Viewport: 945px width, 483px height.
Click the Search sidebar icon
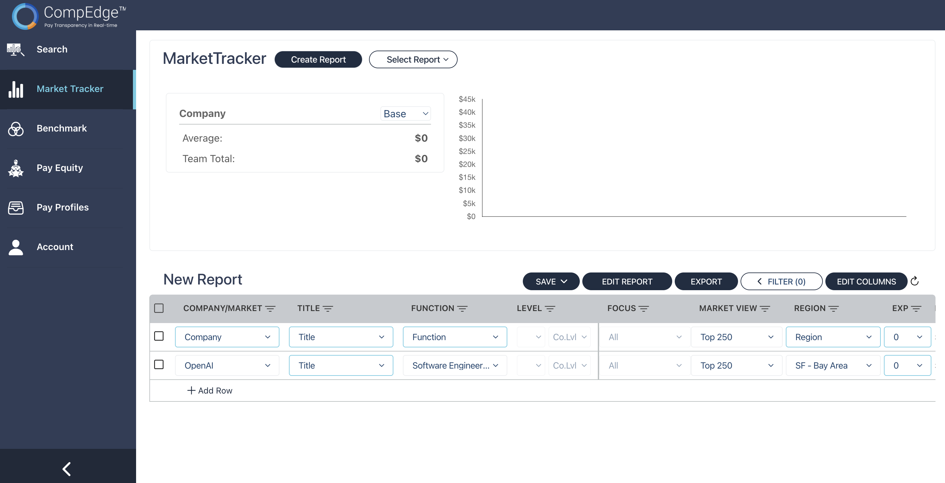point(16,50)
